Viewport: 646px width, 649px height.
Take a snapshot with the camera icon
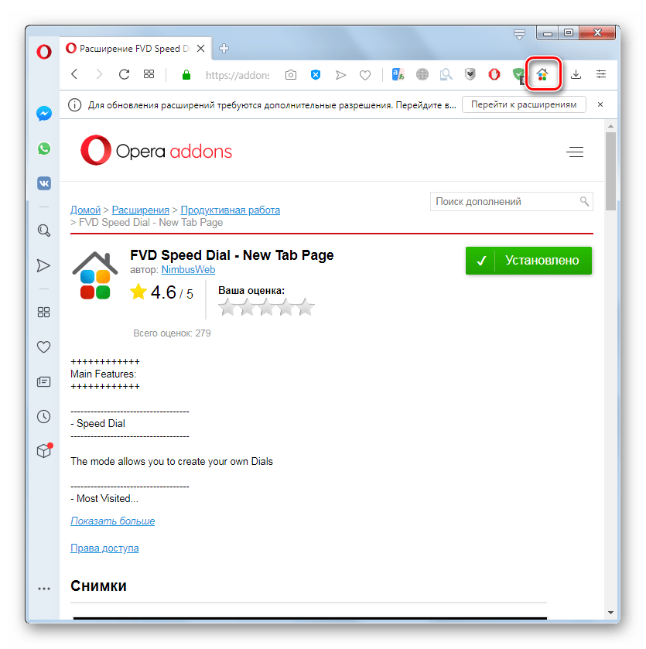[x=291, y=75]
